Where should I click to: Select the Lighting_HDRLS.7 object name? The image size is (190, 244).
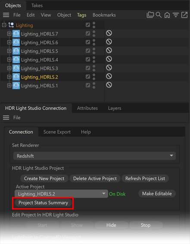40,34
